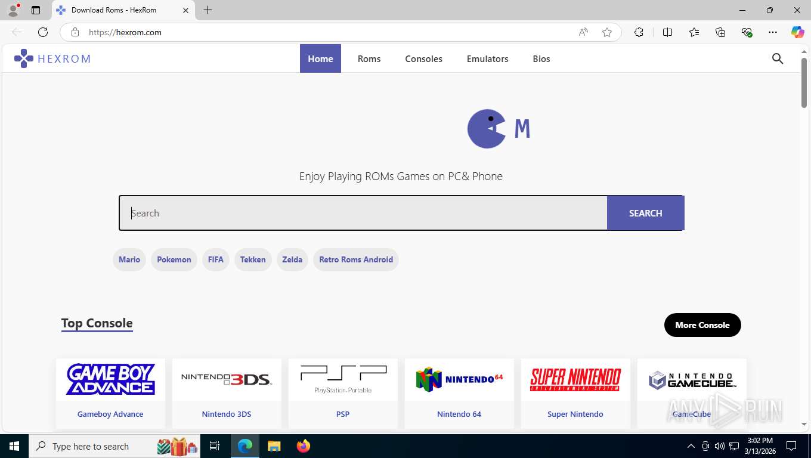Close the Download Roms - HexRom tab
This screenshot has height=458, width=811.
[x=185, y=10]
